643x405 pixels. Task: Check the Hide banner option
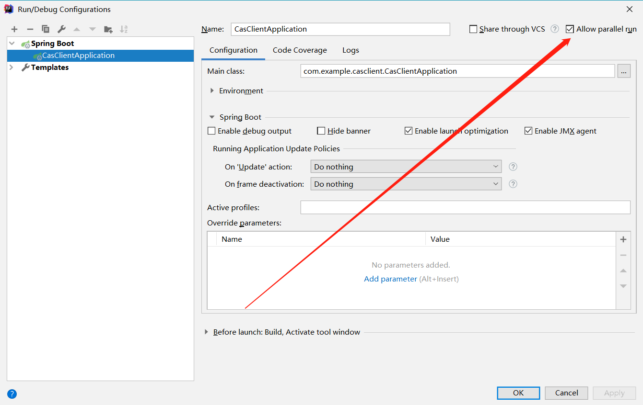pyautogui.click(x=321, y=131)
